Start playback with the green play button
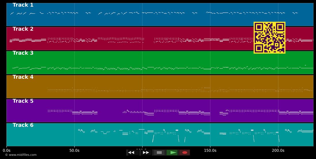The image size is (316, 159). click(x=172, y=153)
